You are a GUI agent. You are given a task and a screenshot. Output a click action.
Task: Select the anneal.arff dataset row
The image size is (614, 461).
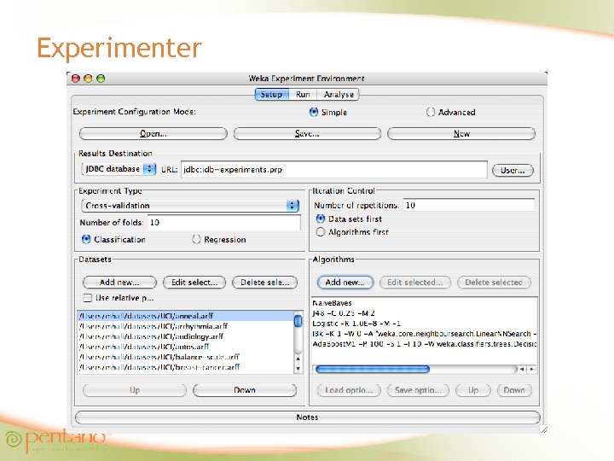[x=186, y=316]
